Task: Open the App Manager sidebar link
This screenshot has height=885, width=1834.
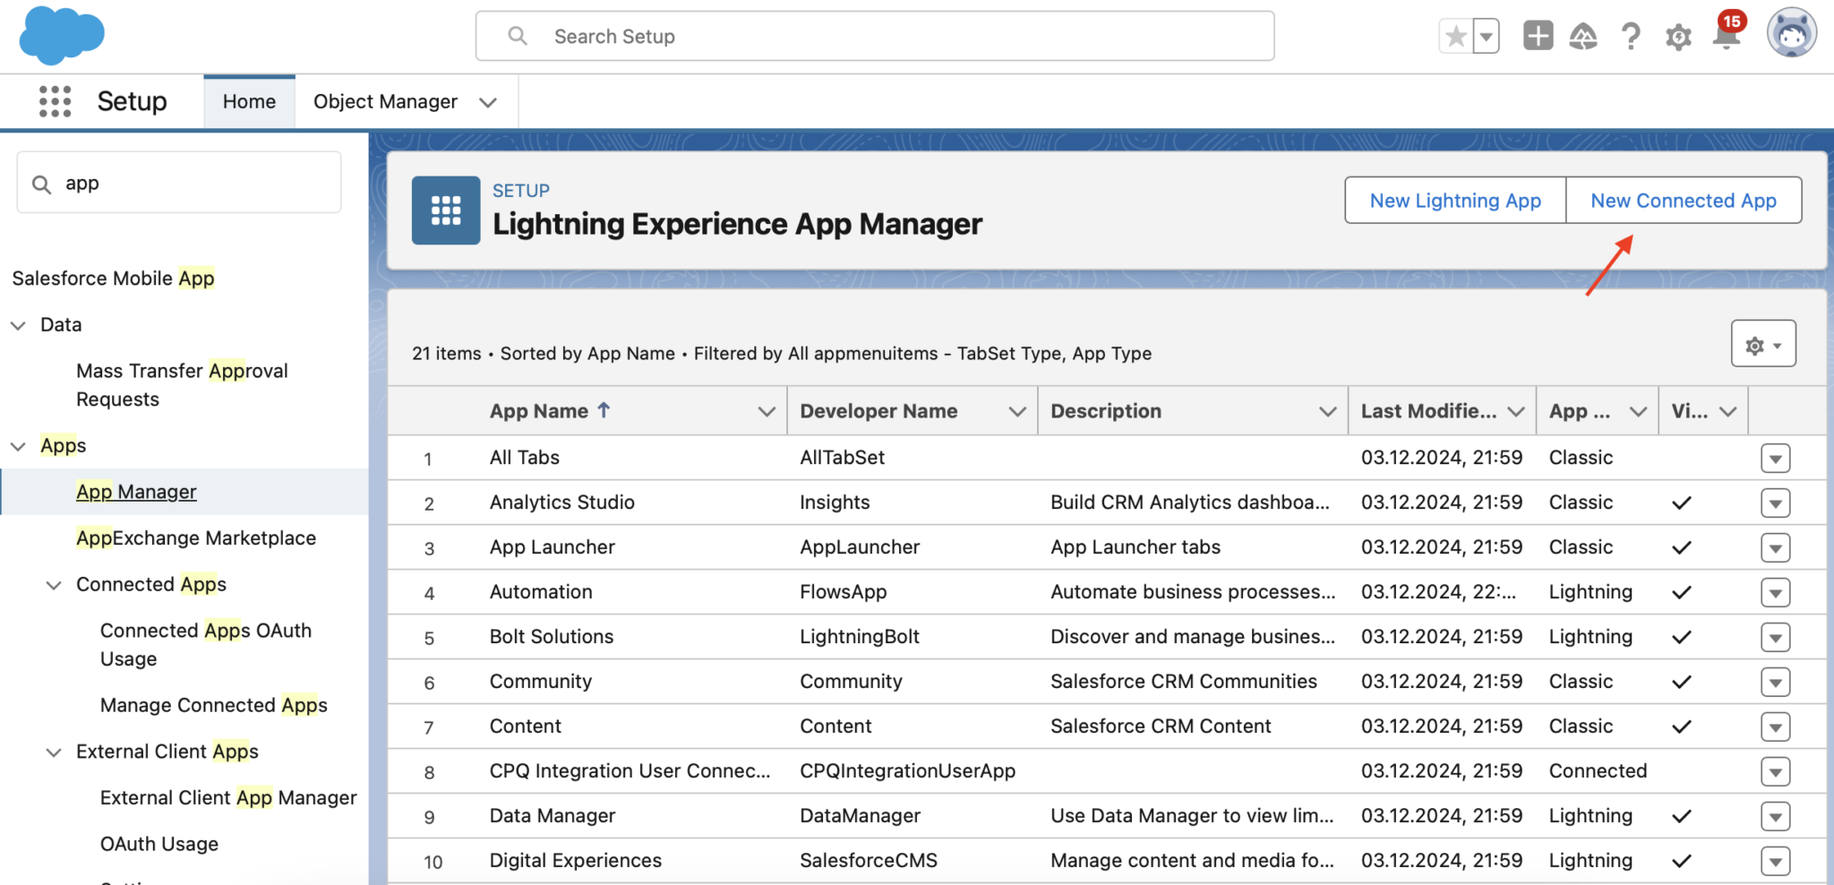Action: coord(135,491)
